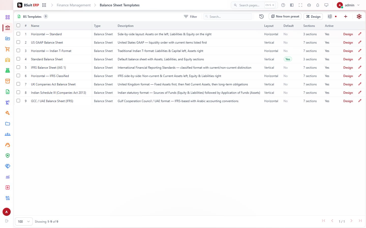Screen dimensions: 366x228
Task: Edit GCC / UAE Balance Sheet pencil icon
Action: click(x=360, y=101)
